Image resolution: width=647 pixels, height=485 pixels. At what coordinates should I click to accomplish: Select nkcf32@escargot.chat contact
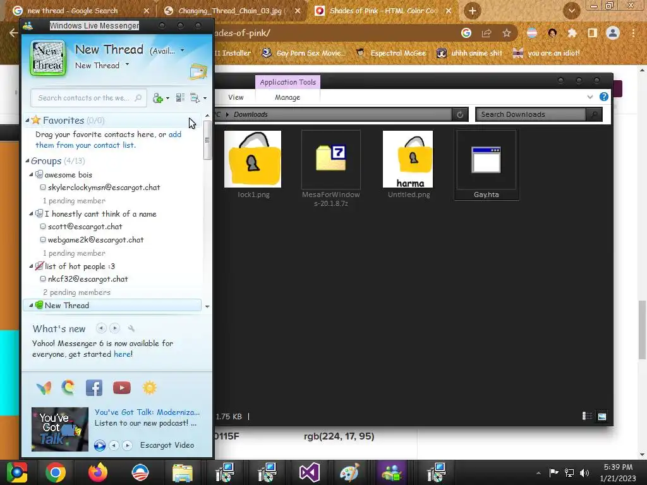88,279
